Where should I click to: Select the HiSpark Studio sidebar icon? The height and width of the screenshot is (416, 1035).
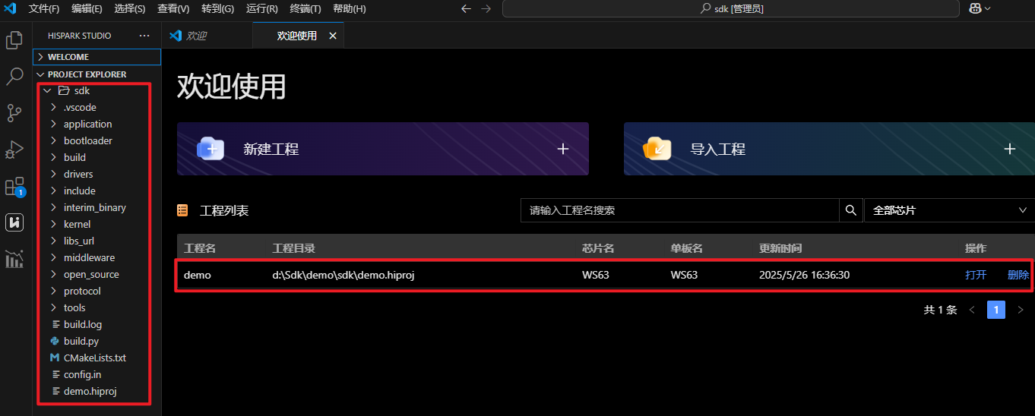pyautogui.click(x=14, y=222)
